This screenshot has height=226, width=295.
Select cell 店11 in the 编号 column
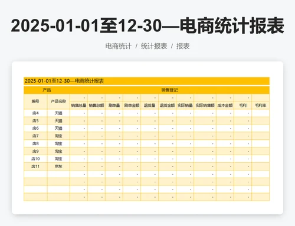35,166
